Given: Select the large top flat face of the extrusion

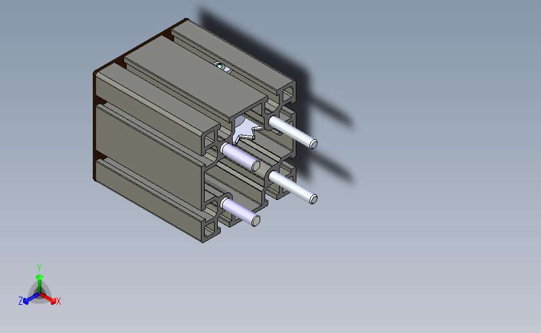Looking at the screenshot, I should tap(195, 77).
